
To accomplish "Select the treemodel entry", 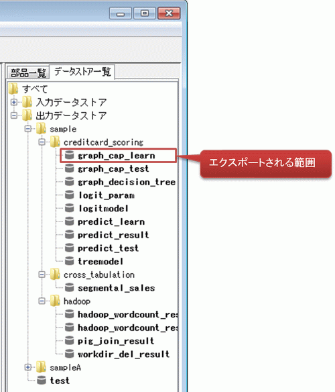I will [100, 262].
